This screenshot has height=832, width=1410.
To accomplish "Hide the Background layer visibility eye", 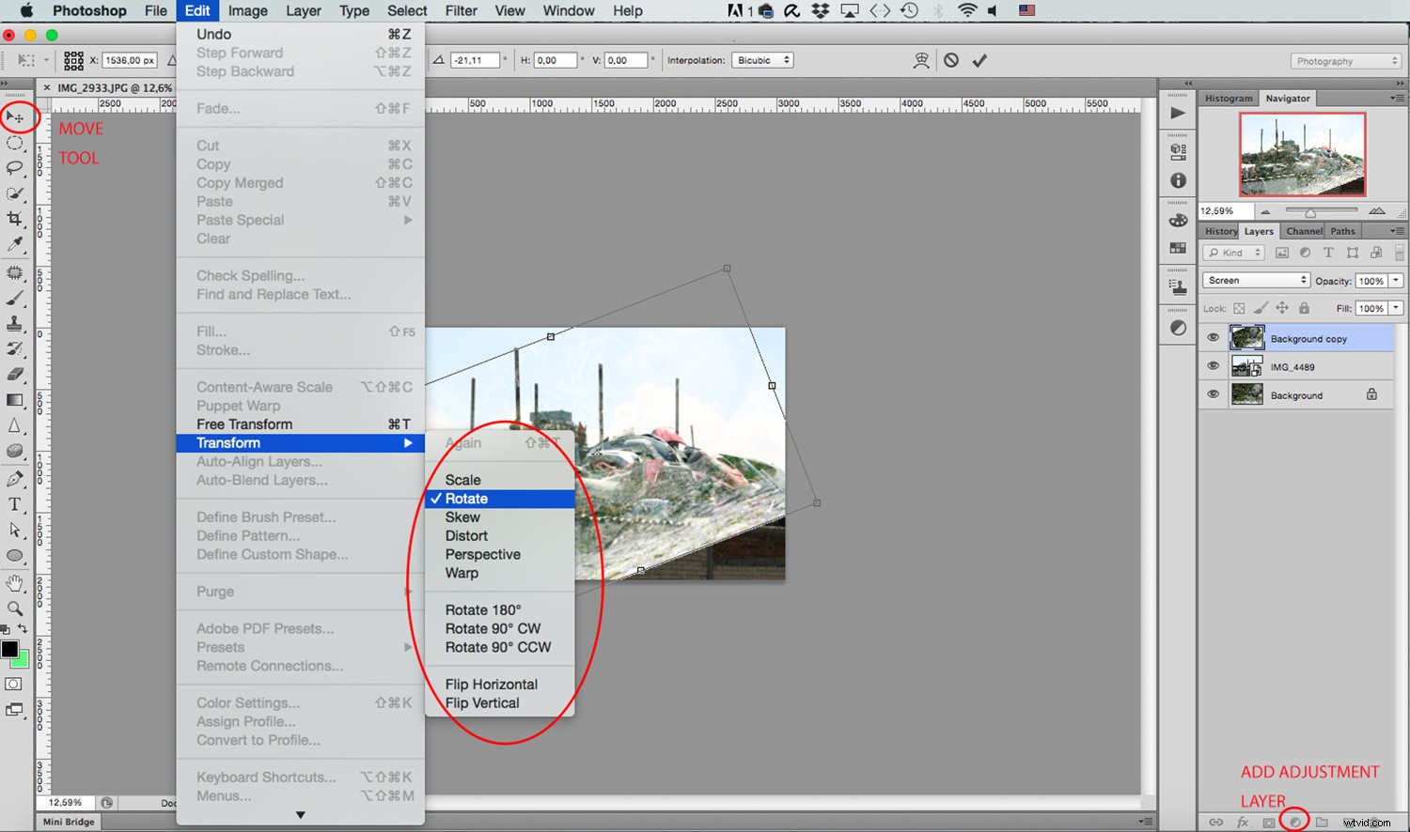I will 1213,394.
